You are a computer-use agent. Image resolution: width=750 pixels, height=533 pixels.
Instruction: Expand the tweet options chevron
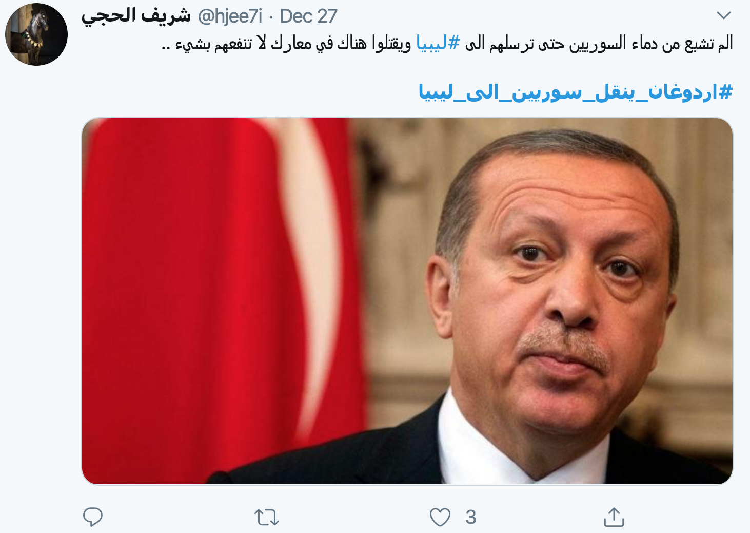coord(723,15)
